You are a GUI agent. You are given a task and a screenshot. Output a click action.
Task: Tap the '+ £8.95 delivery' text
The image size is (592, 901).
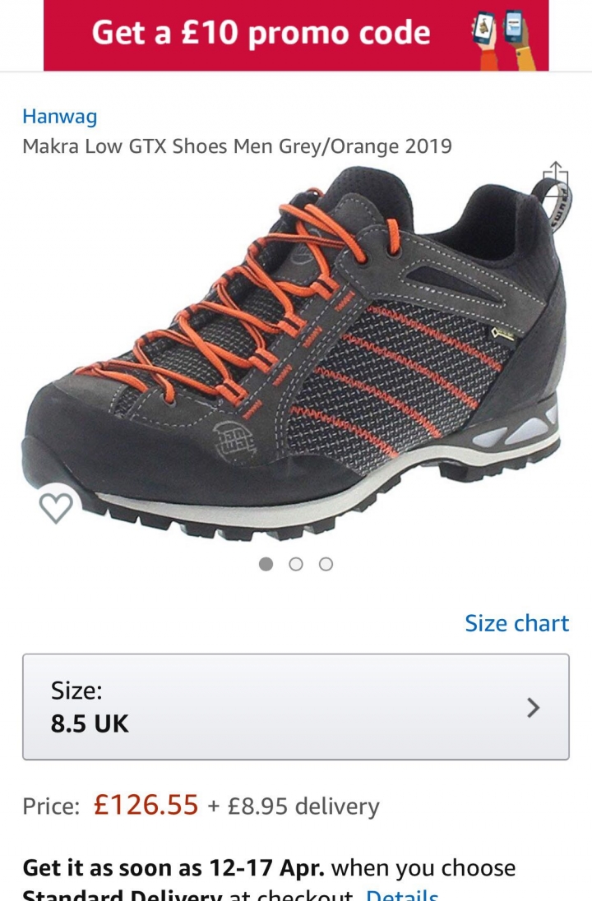(294, 806)
